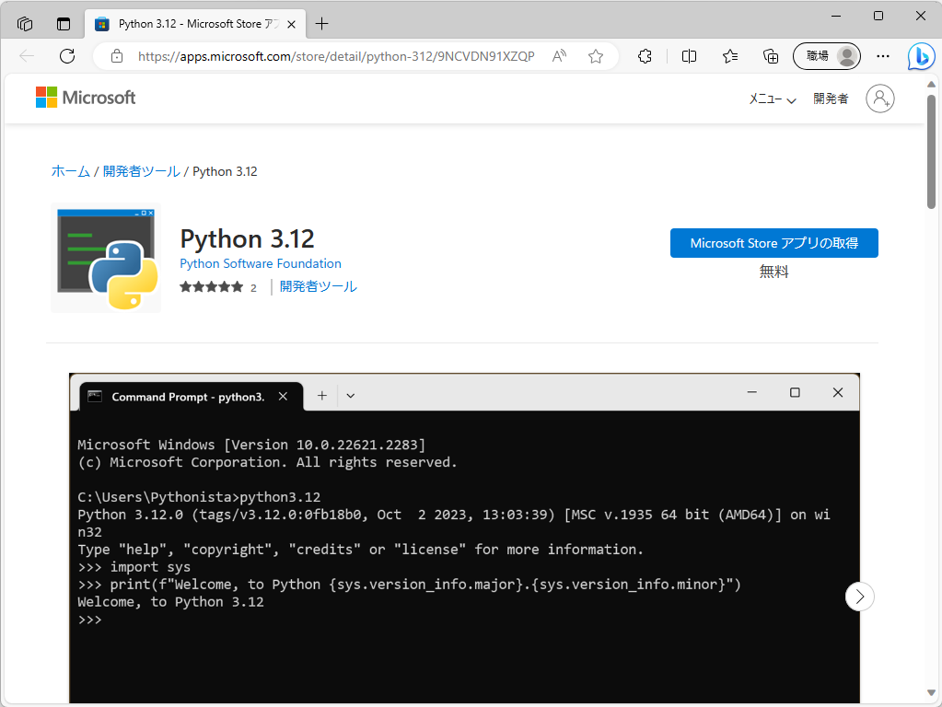Open the Favorites list
This screenshot has height=707, width=942.
pyautogui.click(x=729, y=56)
